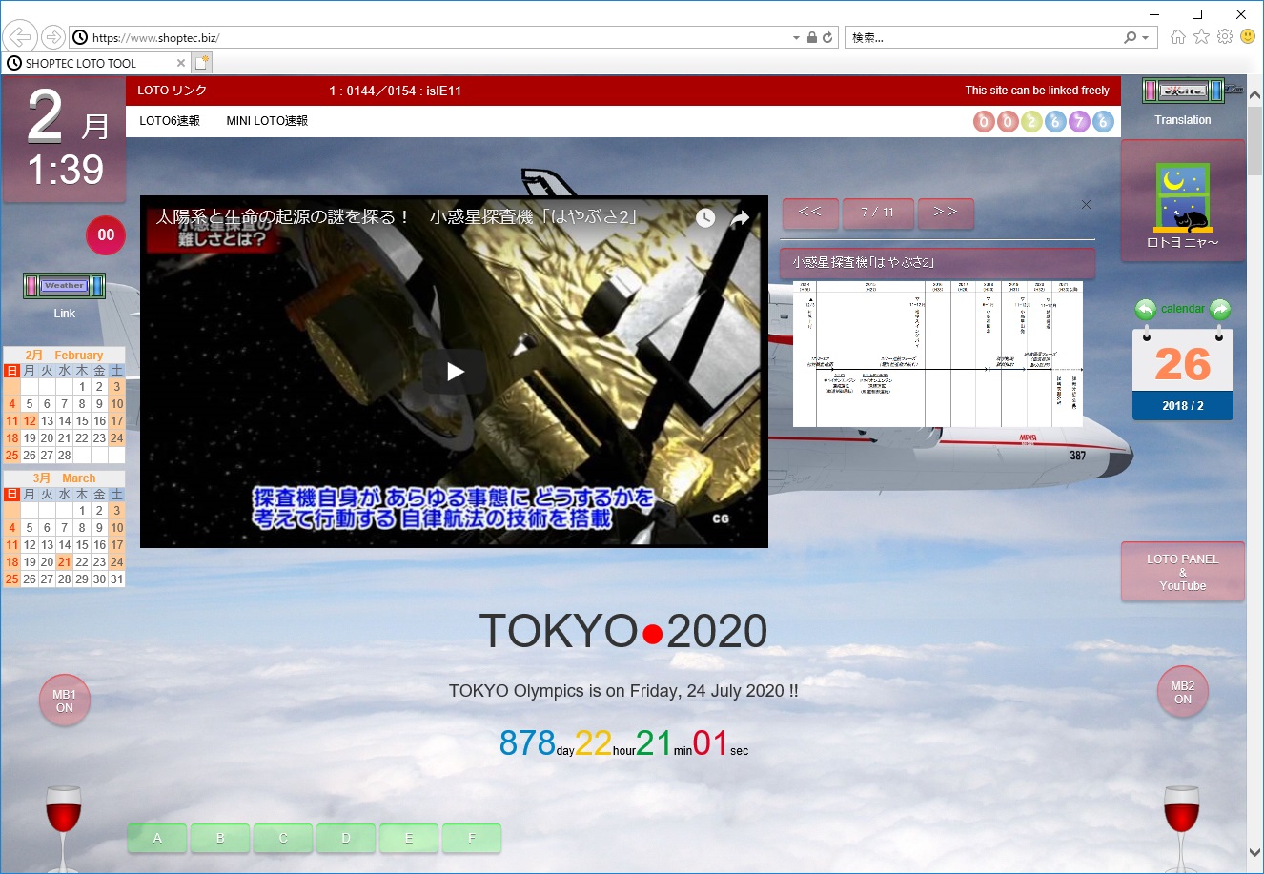The image size is (1264, 874).
Task: Click the 2月 February calendar header
Action: pos(64,355)
